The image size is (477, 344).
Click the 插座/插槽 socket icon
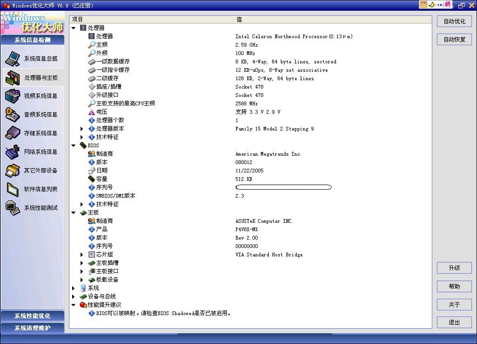92,87
